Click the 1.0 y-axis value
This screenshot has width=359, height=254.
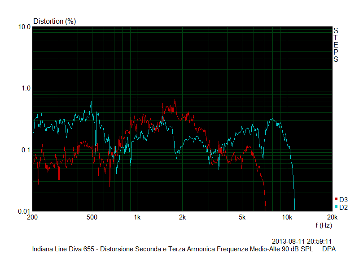click(x=26, y=88)
